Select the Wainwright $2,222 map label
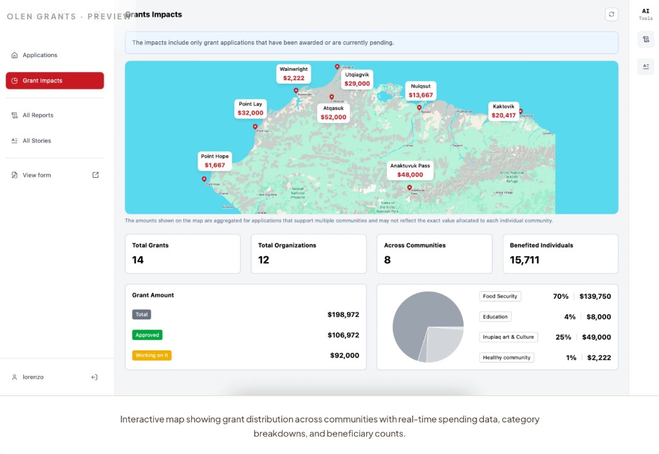Image resolution: width=659 pixels, height=454 pixels. pos(293,73)
